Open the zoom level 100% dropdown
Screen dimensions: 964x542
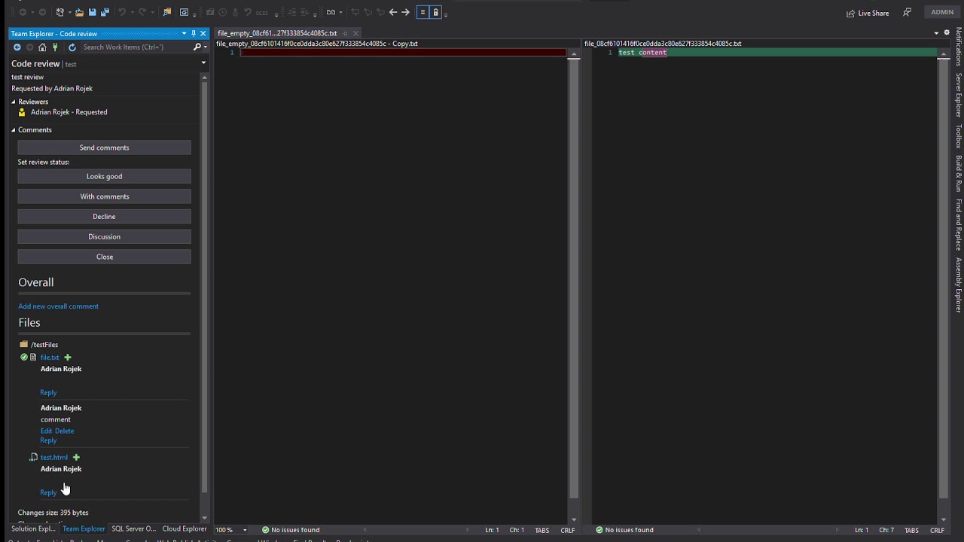pyautogui.click(x=245, y=530)
